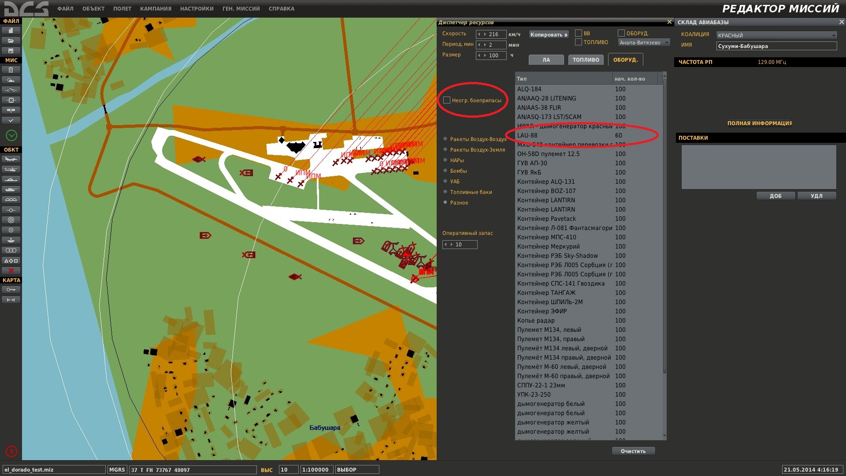This screenshot has width=846, height=476.
Task: Decrease Оперативный запас with left arrow
Action: click(x=446, y=245)
